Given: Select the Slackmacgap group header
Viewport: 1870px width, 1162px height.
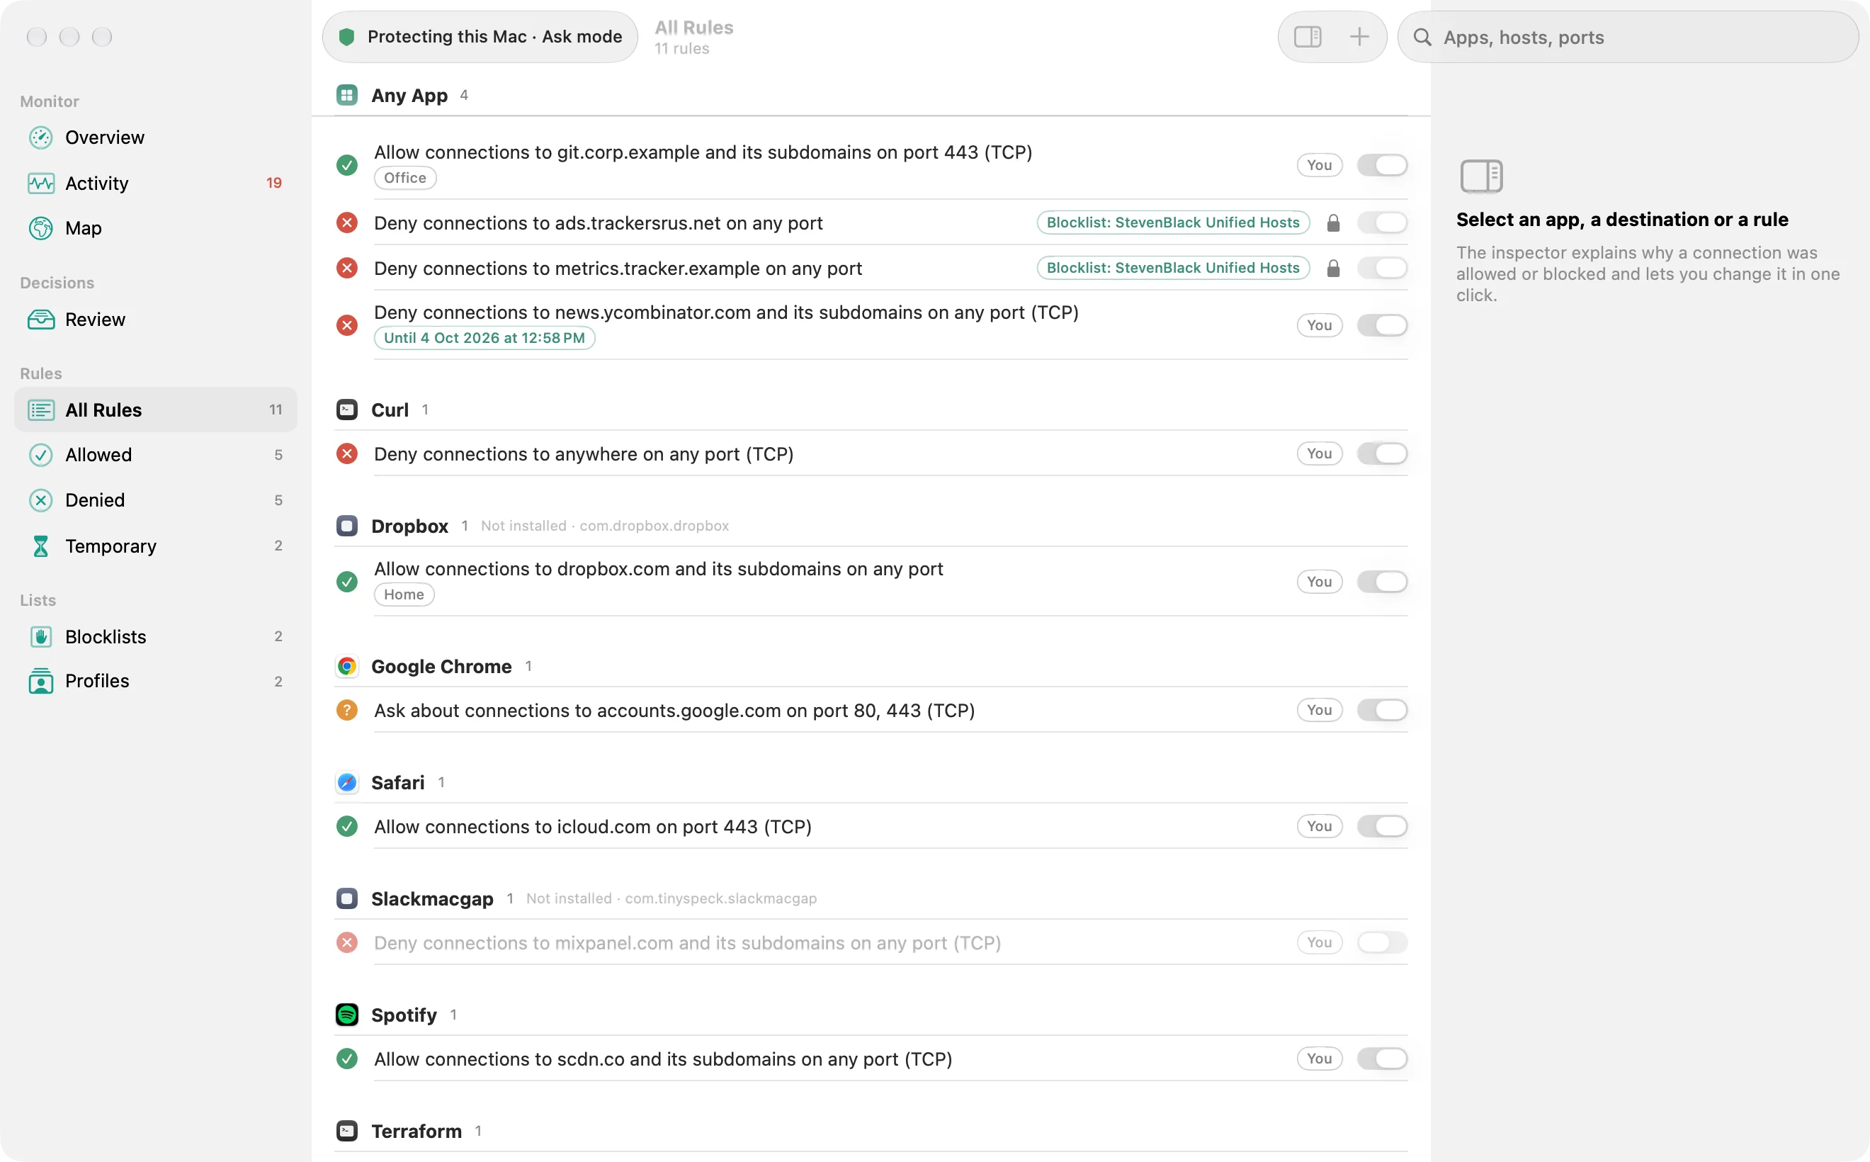Looking at the screenshot, I should [871, 898].
